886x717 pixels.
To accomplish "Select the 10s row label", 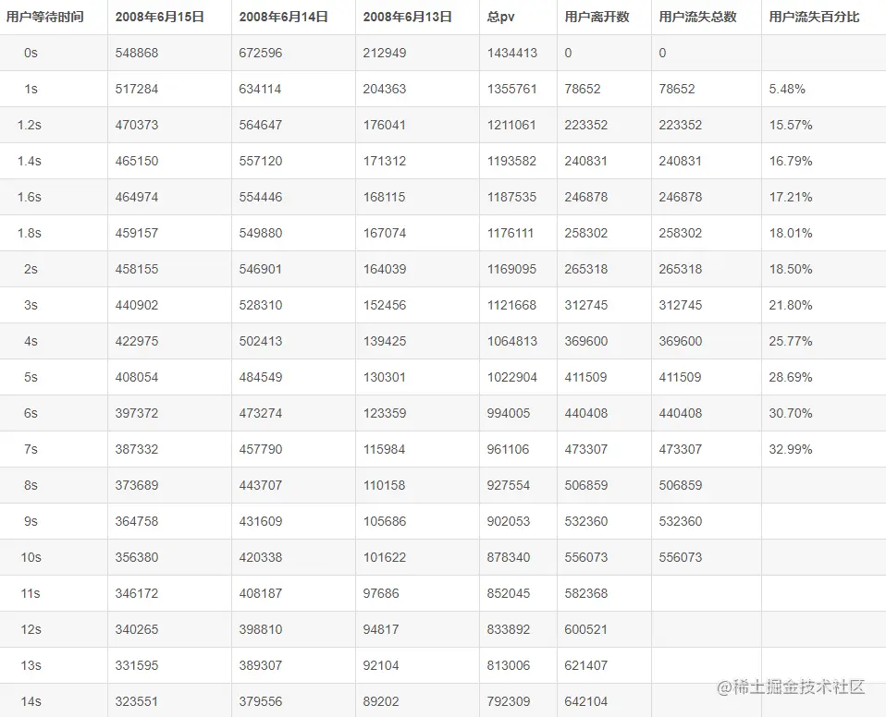I will pos(31,557).
